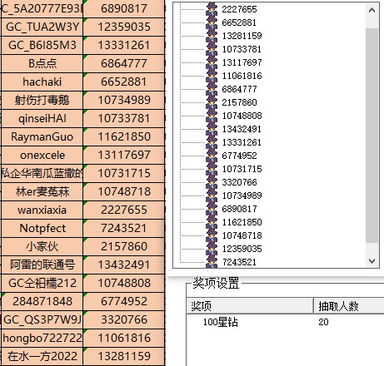The width and height of the screenshot is (384, 366).
Task: Select tree entry 2157860 in winners list
Action: pos(239,102)
